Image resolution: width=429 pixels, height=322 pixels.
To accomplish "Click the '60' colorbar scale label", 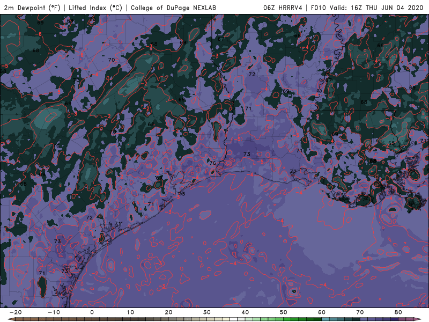I will [x=322, y=312].
